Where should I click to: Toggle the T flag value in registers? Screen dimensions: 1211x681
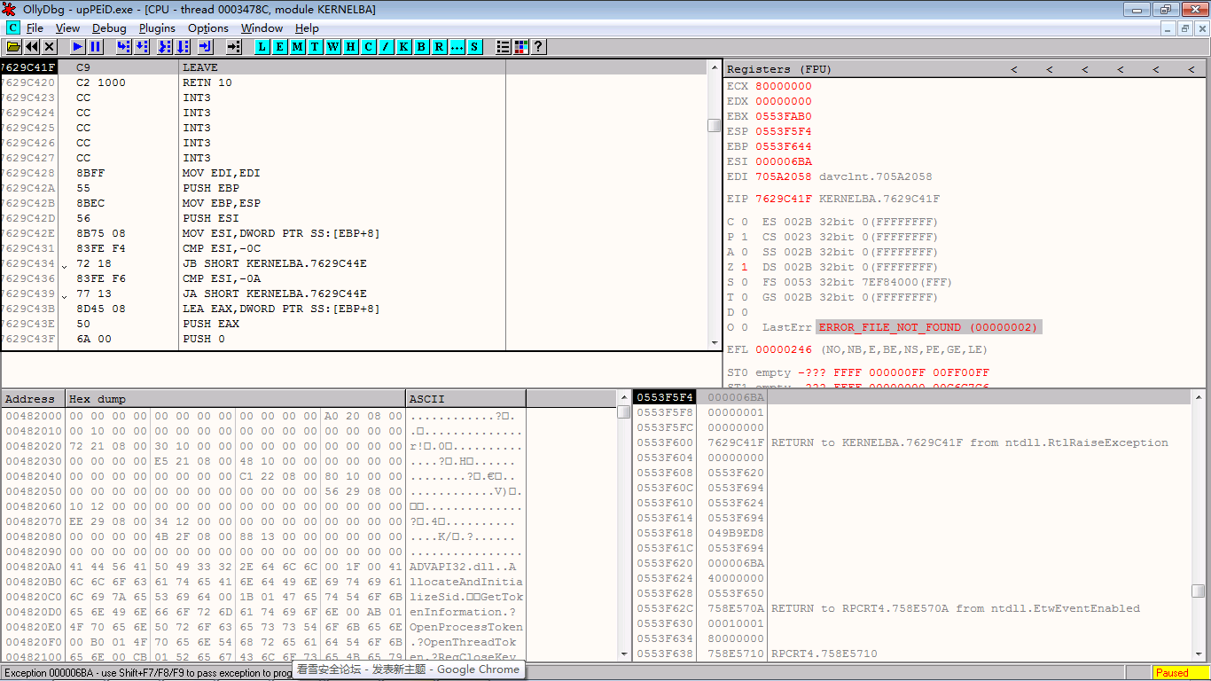point(745,297)
